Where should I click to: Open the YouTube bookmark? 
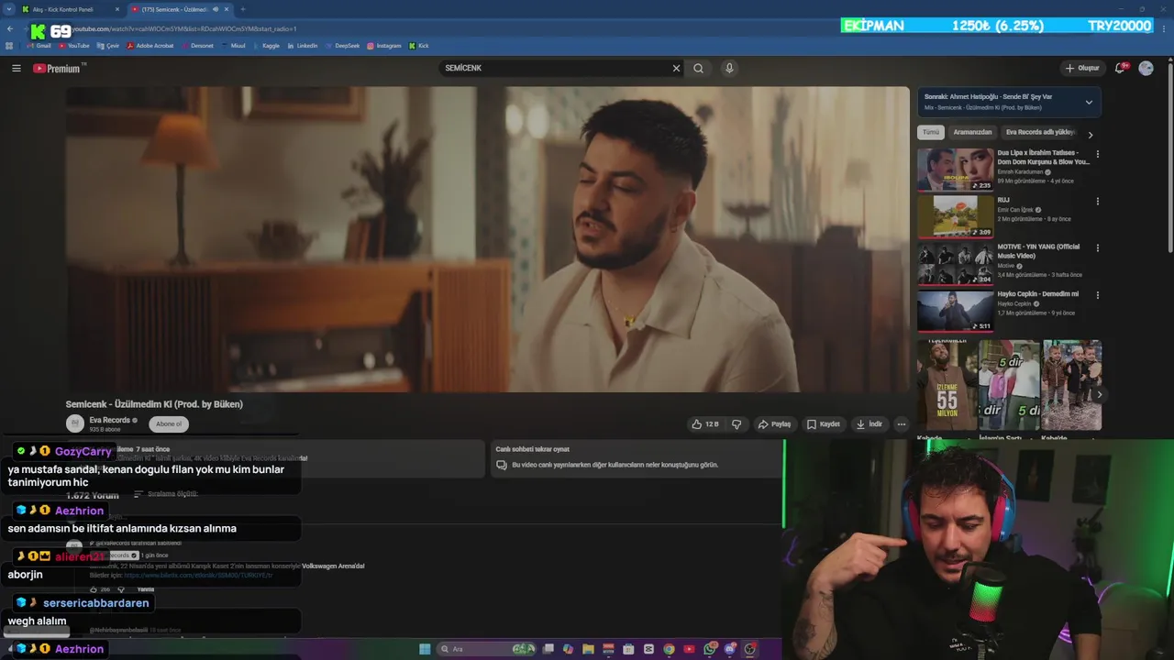coord(73,46)
